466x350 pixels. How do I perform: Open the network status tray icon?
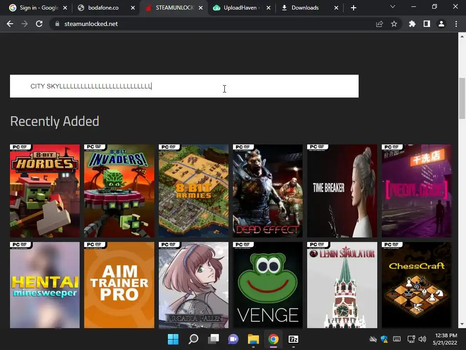411,339
